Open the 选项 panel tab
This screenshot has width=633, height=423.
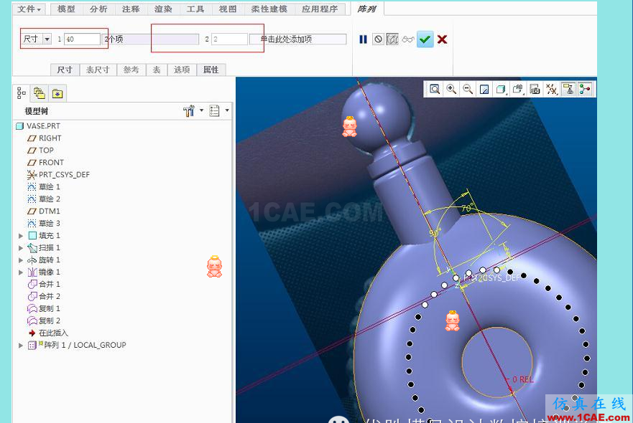(182, 70)
